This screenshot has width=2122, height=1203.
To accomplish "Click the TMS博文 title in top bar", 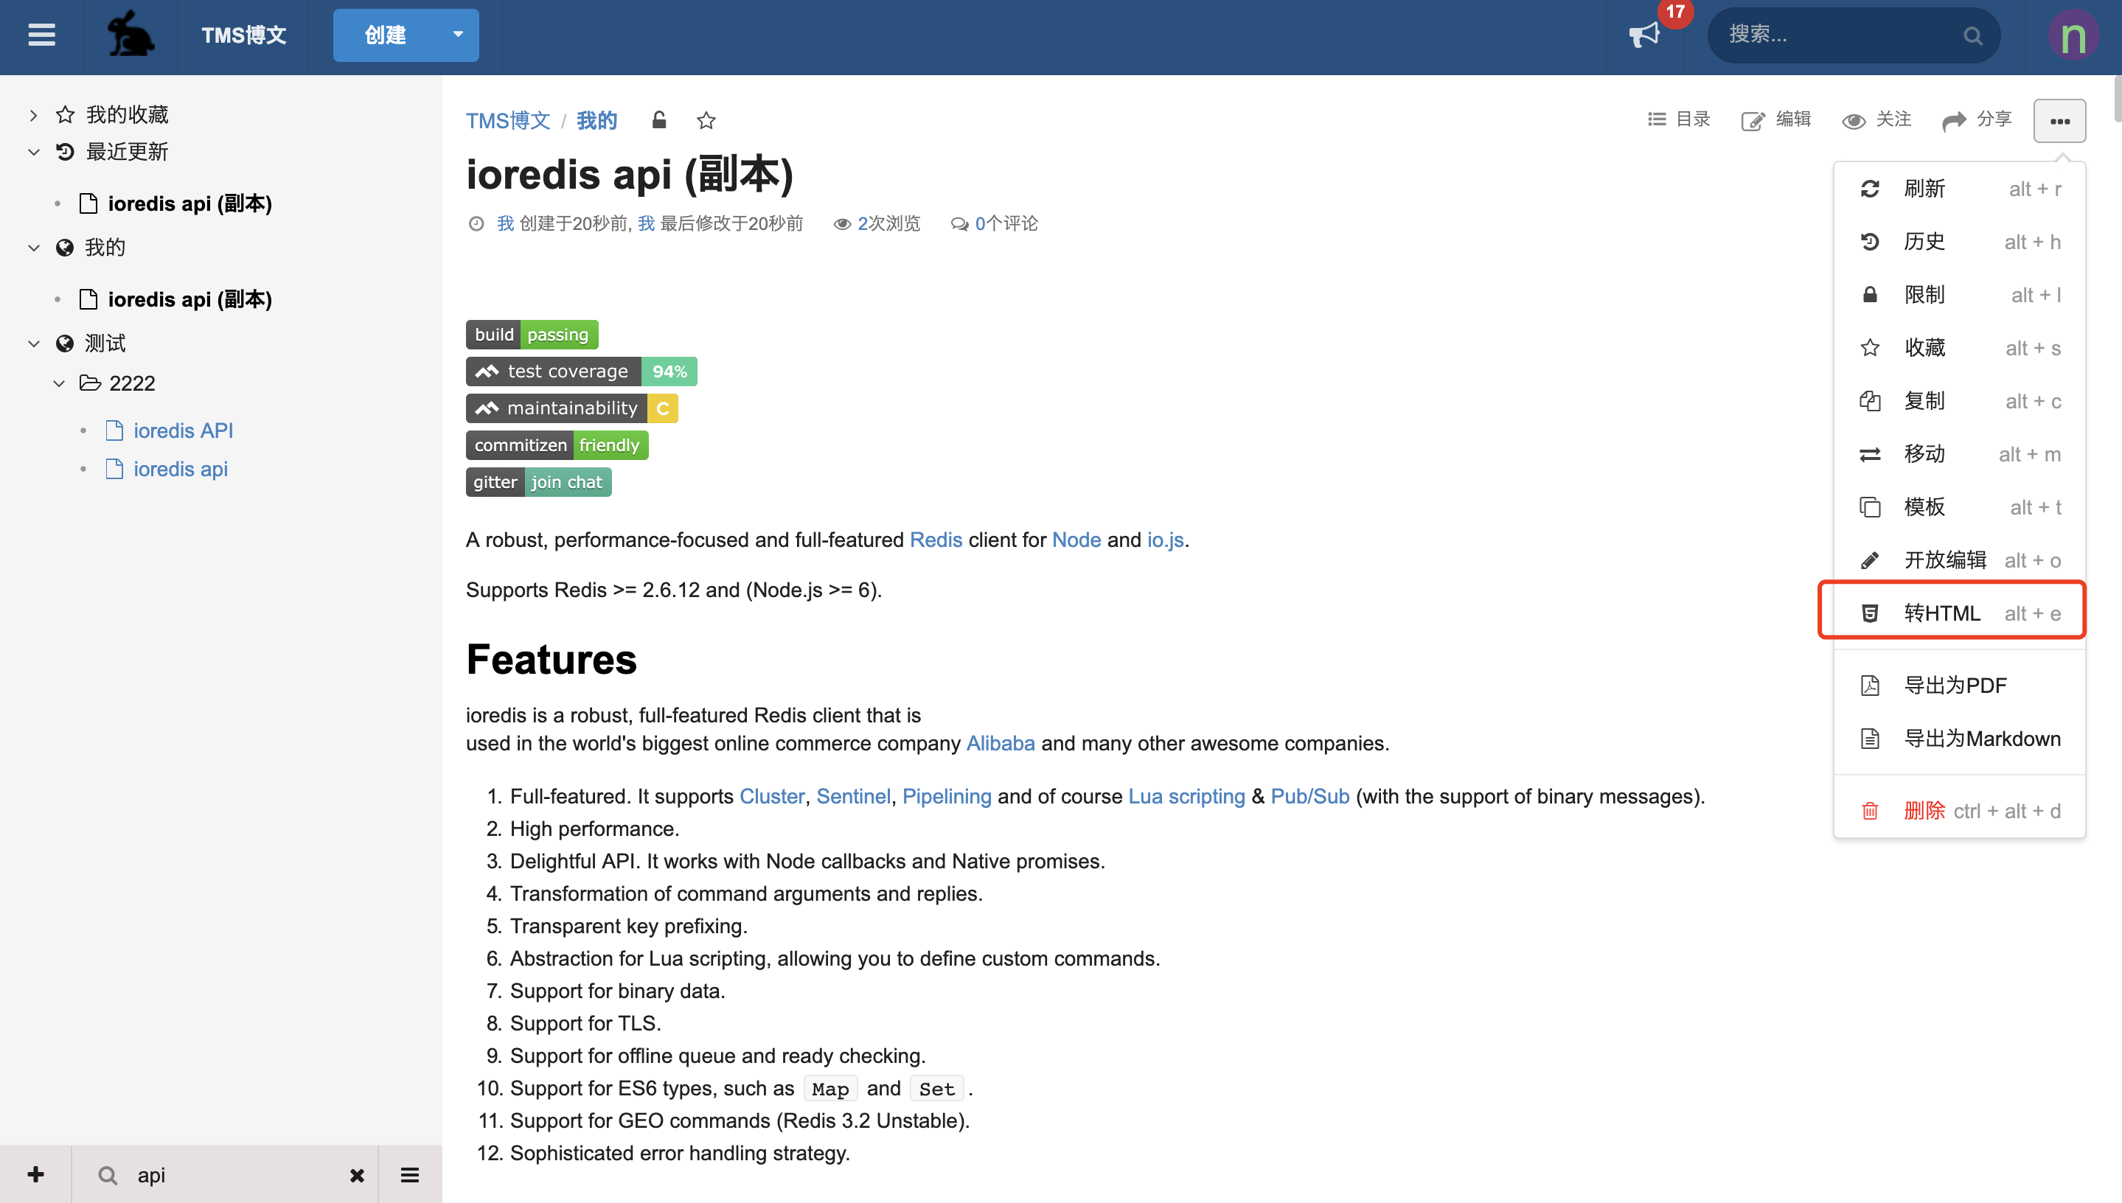I will (x=244, y=35).
